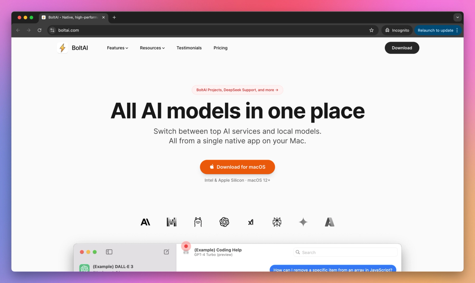This screenshot has width=475, height=283.
Task: Click the BoltAI lightning bolt logo
Action: pyautogui.click(x=63, y=48)
